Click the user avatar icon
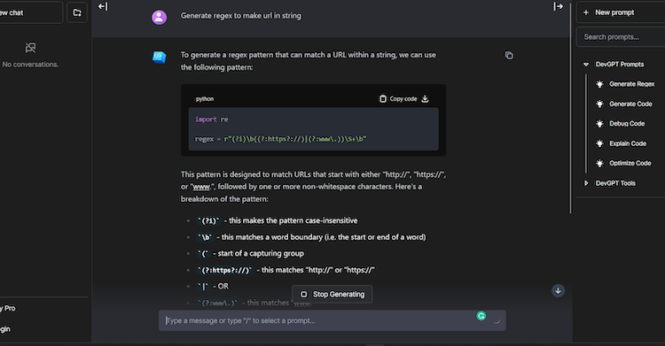Screen dimensions: 665x346 159,18
